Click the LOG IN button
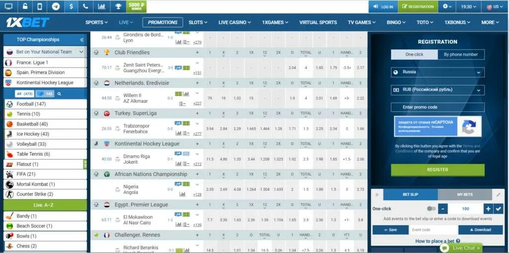Screen dimensions: 509x253 [x=383, y=6]
